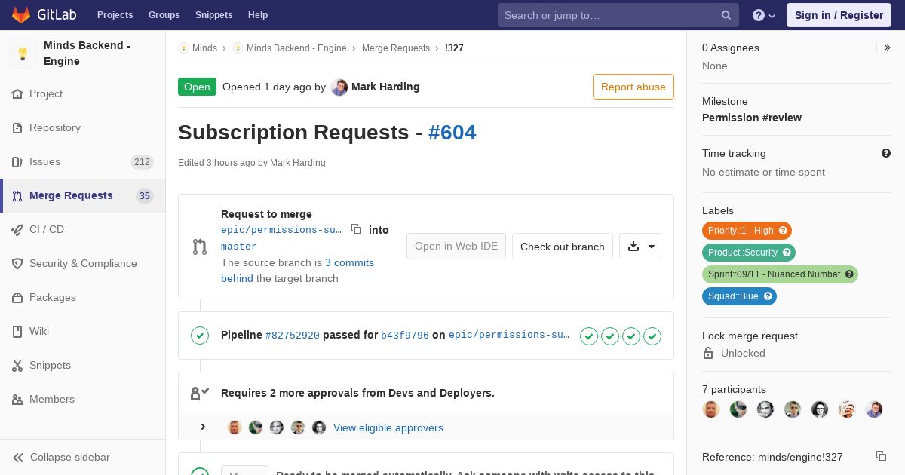Open the Groups menu in the navbar
Screen dimensions: 905x475
164,15
